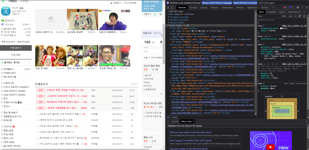Expand the 즐겨찾는 게시판 dropdown arrow
This screenshot has height=150, width=309.
tap(29, 63)
